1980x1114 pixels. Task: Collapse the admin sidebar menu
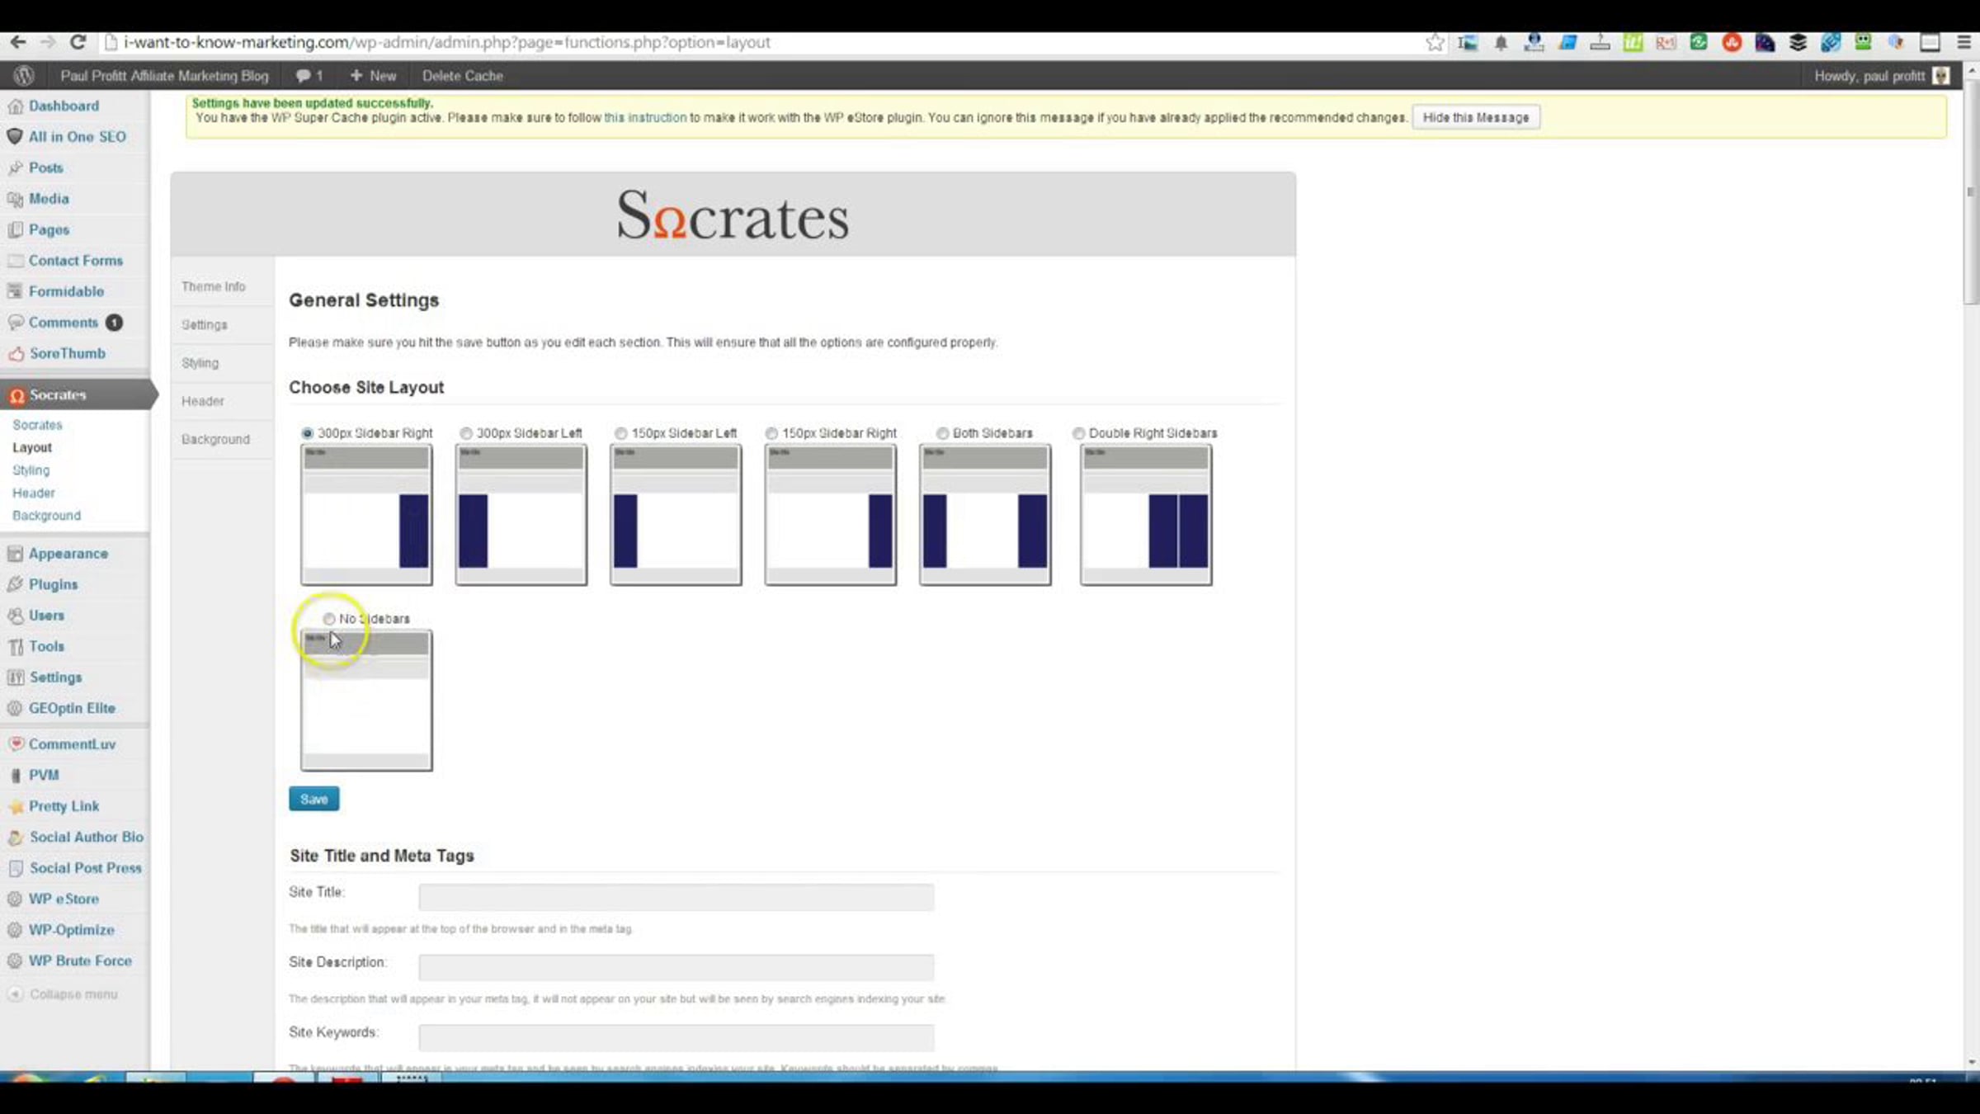(73, 994)
